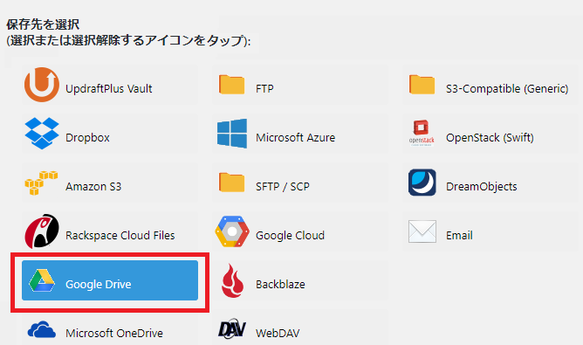
Task: Choose the FTP storage label
Action: coord(264,88)
